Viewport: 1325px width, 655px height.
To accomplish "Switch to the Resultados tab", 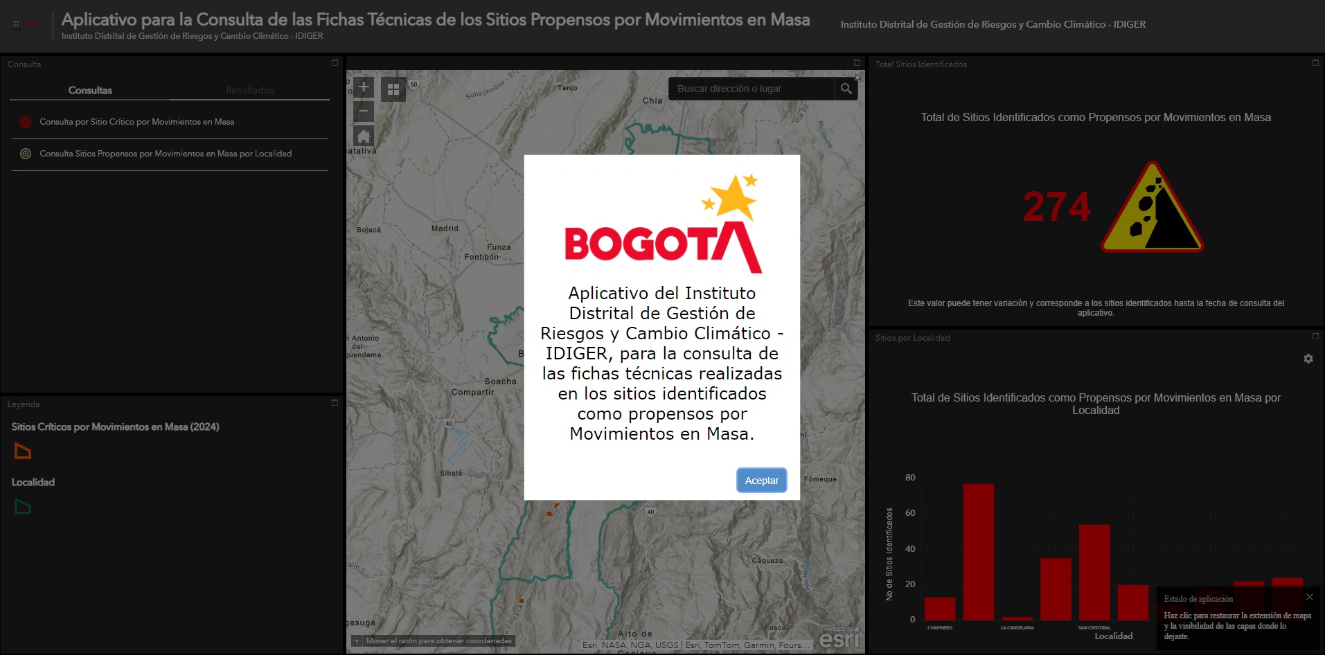I will point(250,90).
